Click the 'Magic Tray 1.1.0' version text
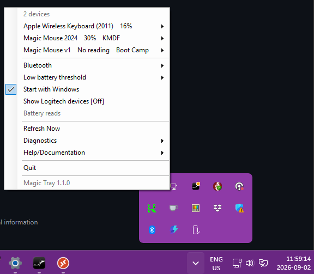 tap(47, 183)
